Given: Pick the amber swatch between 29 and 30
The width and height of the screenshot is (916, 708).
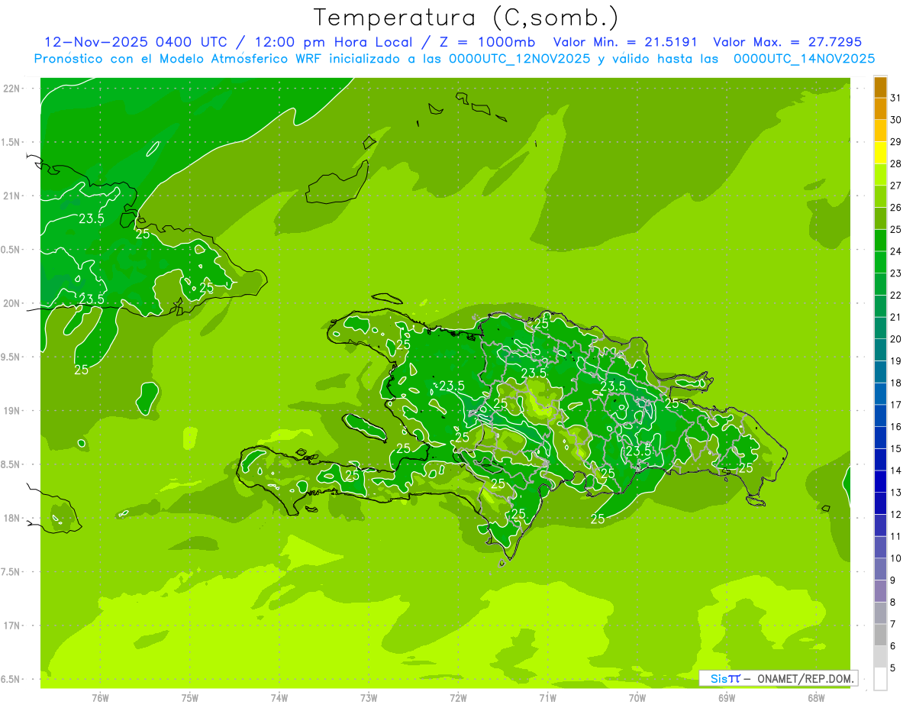Looking at the screenshot, I should 880,131.
